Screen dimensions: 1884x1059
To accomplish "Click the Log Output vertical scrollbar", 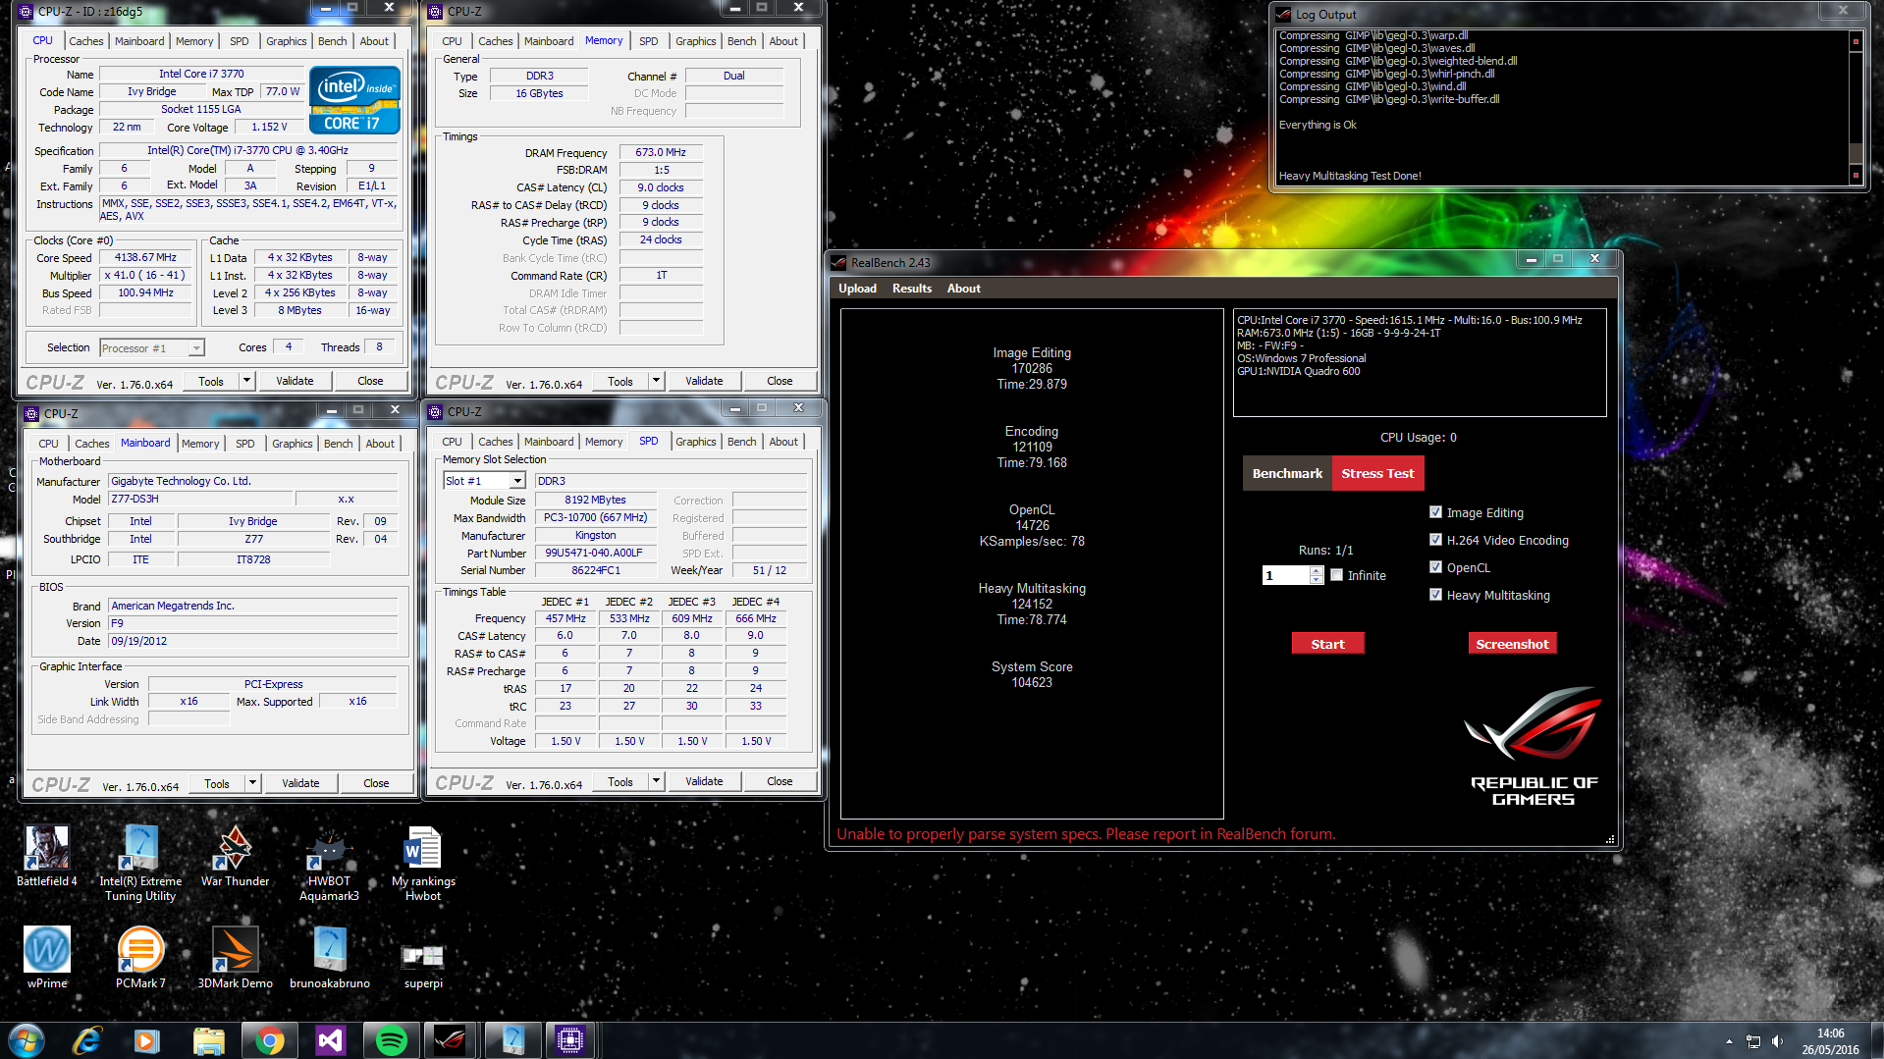I will pos(1856,108).
